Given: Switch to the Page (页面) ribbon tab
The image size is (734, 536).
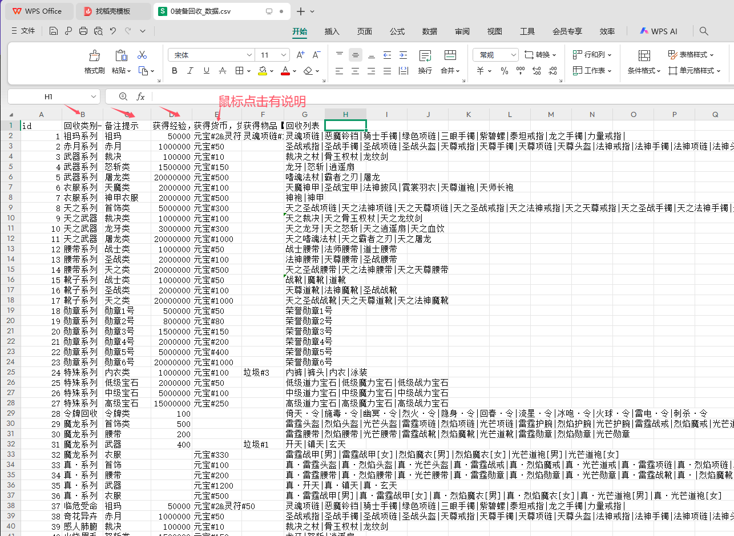Looking at the screenshot, I should tap(365, 31).
